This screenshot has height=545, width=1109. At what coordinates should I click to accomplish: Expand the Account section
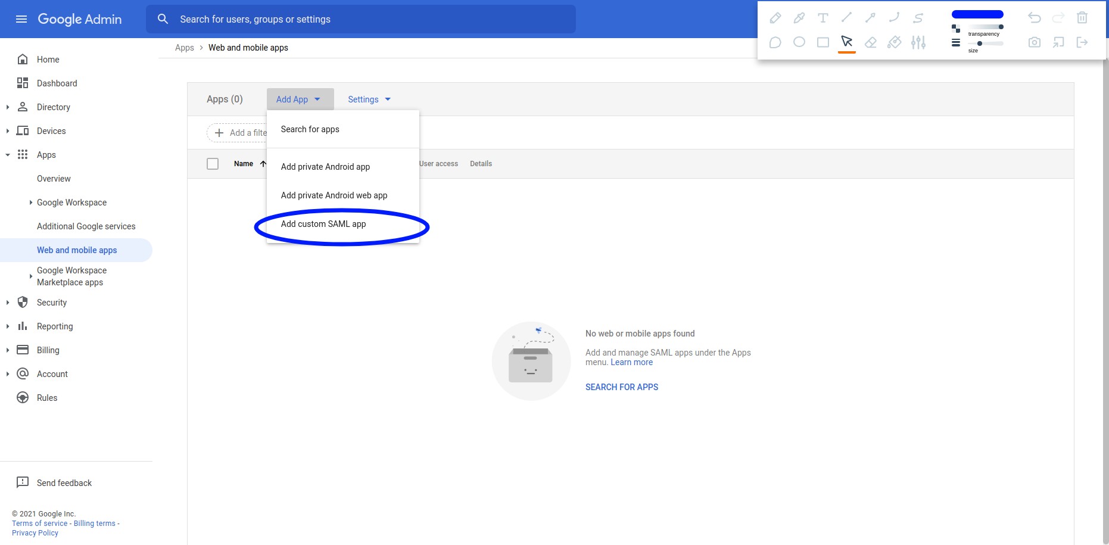[x=7, y=374]
